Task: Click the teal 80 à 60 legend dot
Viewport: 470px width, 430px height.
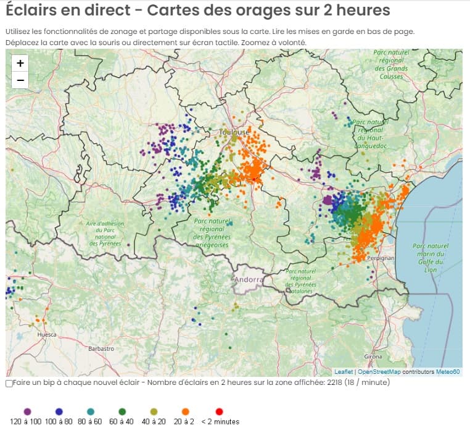Action: (x=91, y=411)
